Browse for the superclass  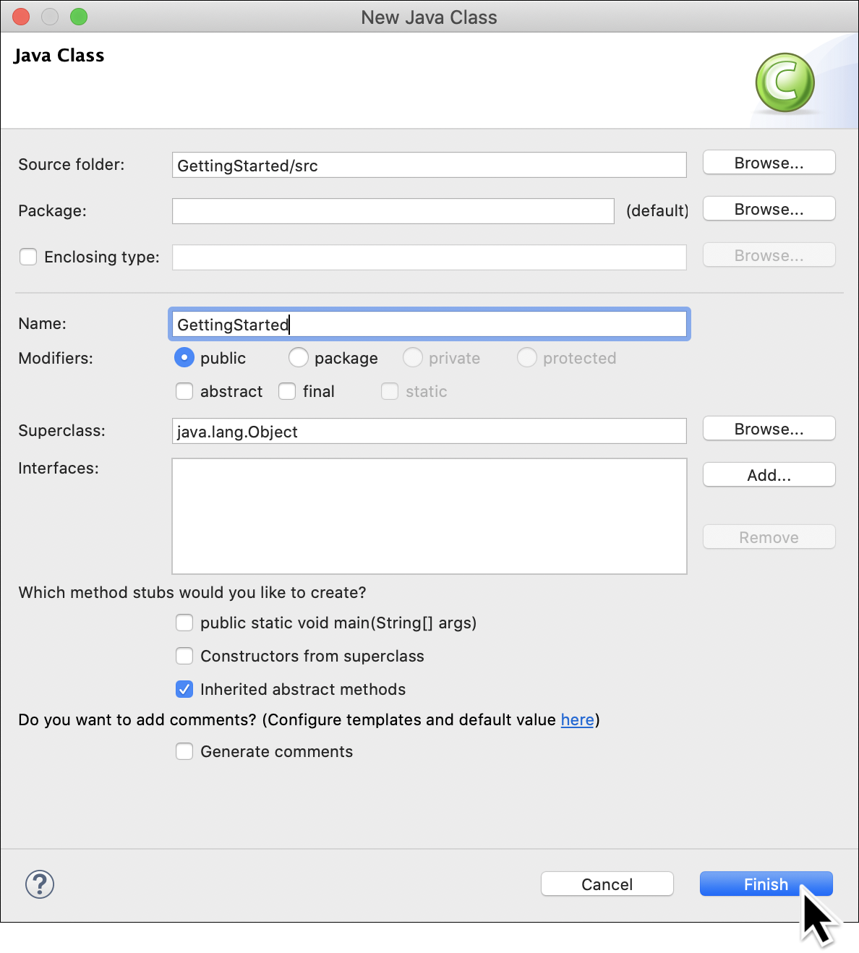tap(769, 429)
